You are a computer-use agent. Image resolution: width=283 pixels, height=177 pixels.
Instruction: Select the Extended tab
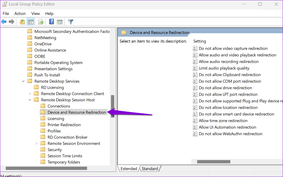pos(129,169)
